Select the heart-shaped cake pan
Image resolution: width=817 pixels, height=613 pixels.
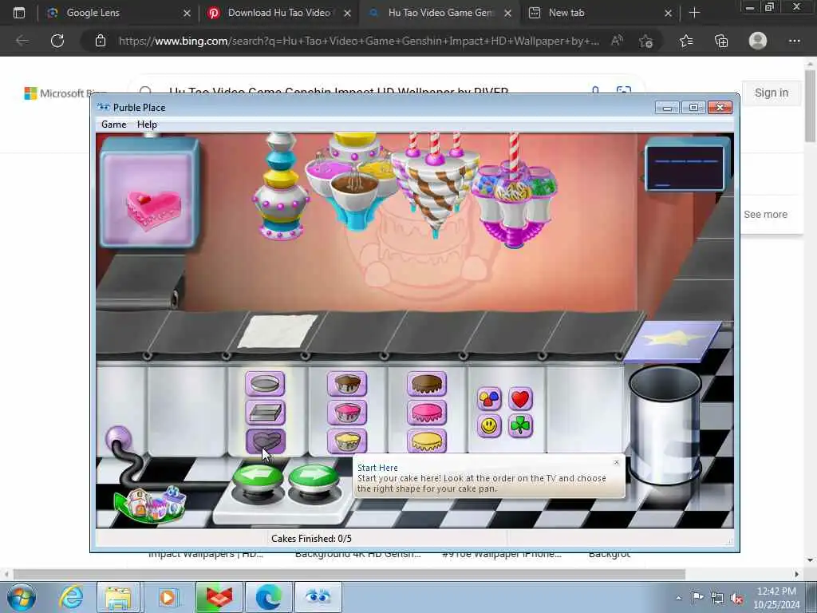tap(265, 441)
